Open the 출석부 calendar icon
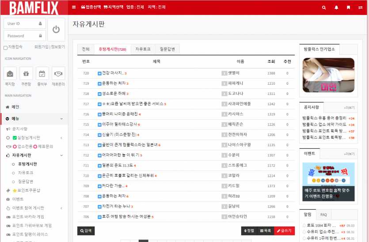 [x=42, y=73]
